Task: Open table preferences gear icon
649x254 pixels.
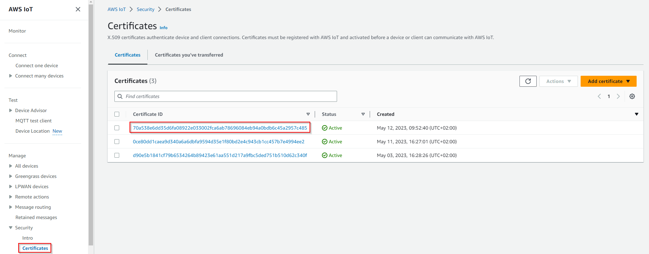Action: click(632, 96)
